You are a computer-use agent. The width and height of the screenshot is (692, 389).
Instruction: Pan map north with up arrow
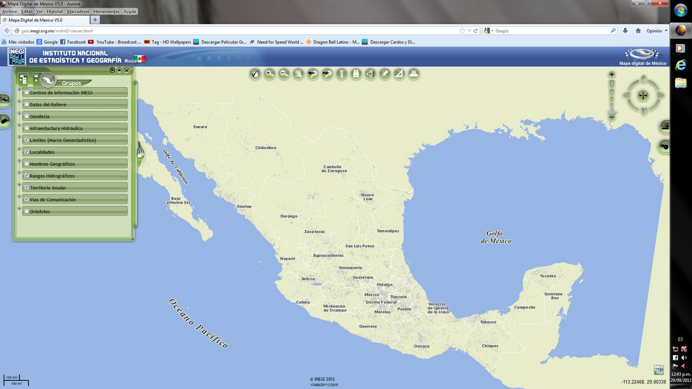point(644,79)
